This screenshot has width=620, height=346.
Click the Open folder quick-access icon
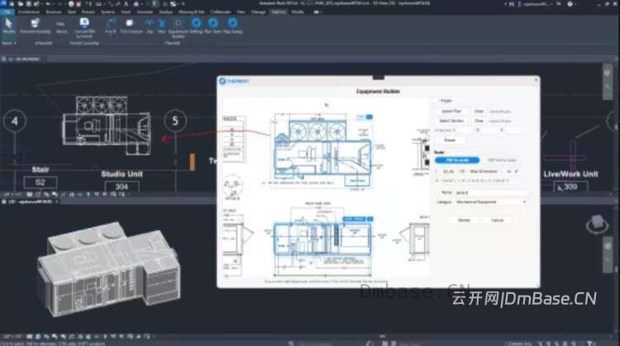tap(21, 4)
